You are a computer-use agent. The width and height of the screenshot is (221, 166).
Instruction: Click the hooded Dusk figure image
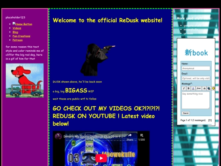point(98,59)
